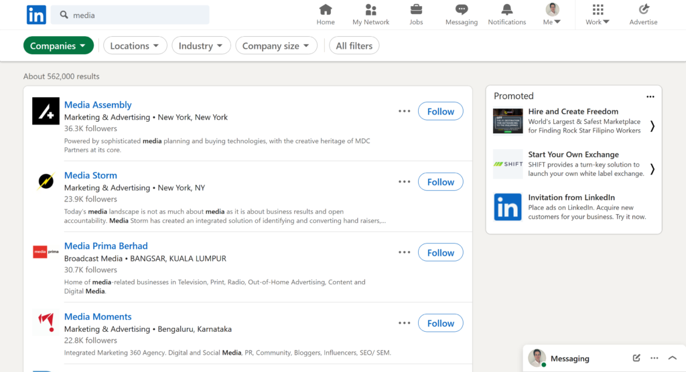This screenshot has width=686, height=372.
Task: Open Messaging from top navigation
Action: coord(461,15)
